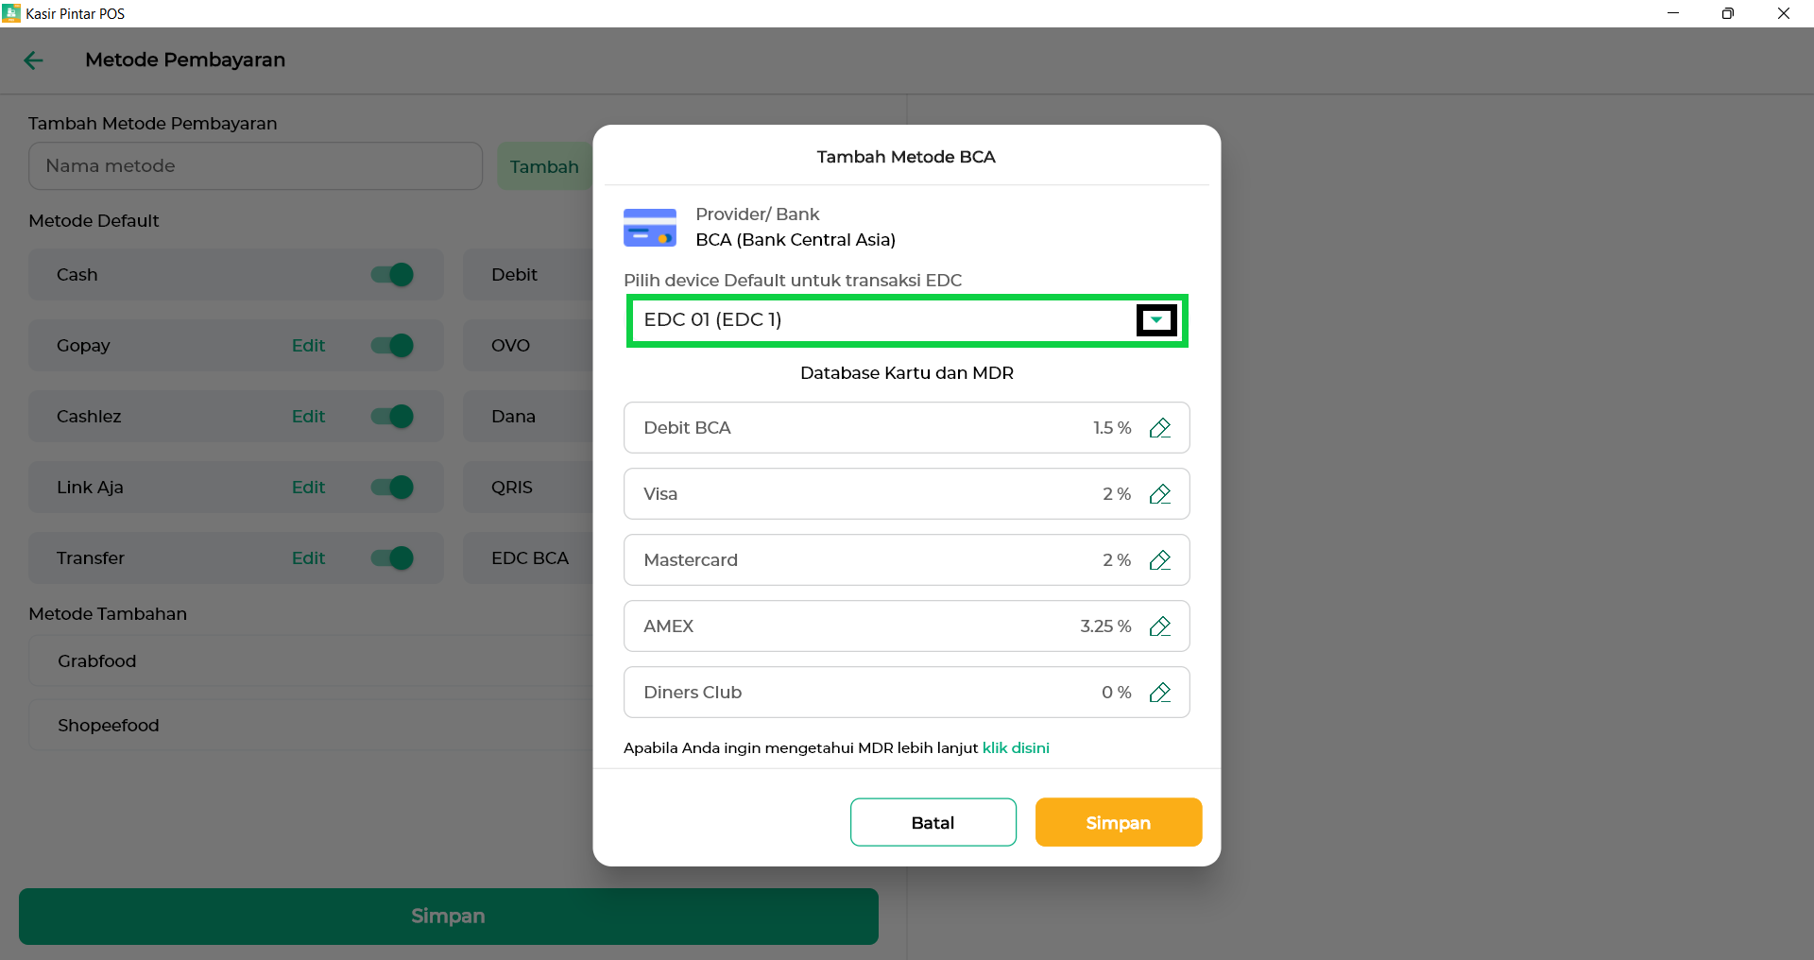Click the edit pencil icon for Visa
The width and height of the screenshot is (1814, 960).
1160,494
